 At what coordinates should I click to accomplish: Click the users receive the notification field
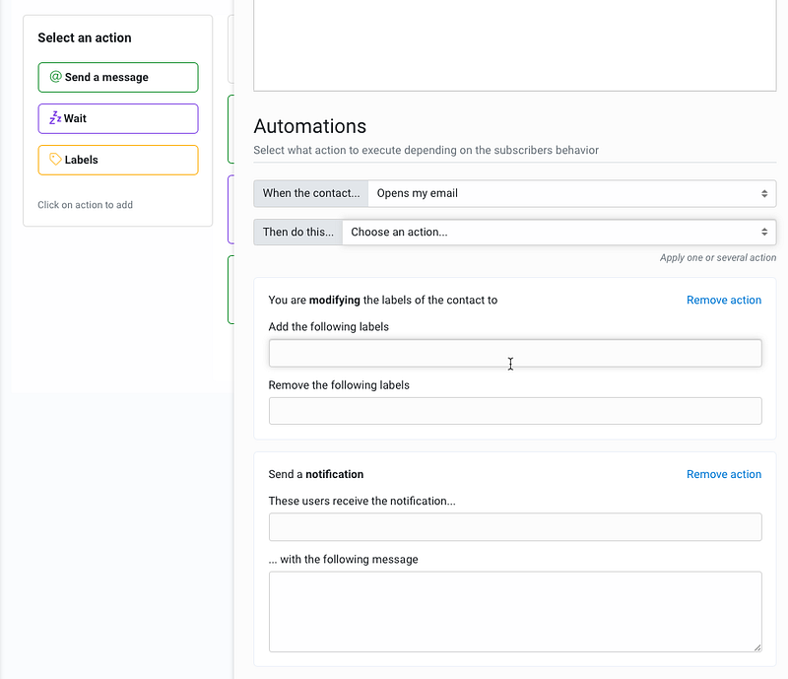[515, 527]
